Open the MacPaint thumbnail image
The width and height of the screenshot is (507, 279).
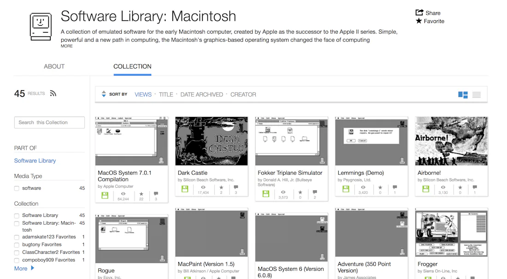tap(212, 232)
